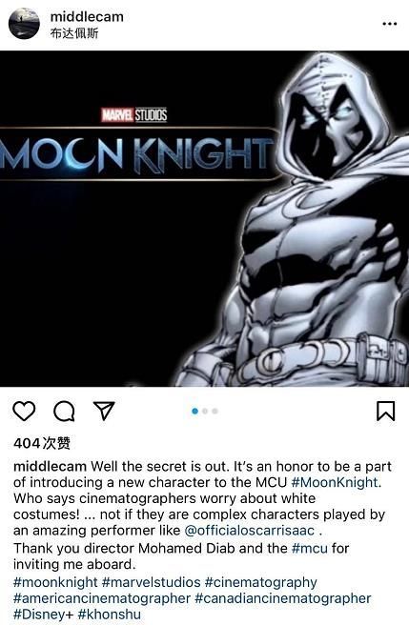Jump to the second carousel dot

[x=205, y=411]
